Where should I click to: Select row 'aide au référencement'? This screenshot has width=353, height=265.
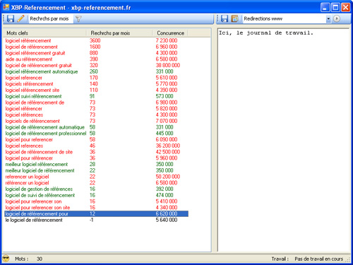[x=96, y=59]
